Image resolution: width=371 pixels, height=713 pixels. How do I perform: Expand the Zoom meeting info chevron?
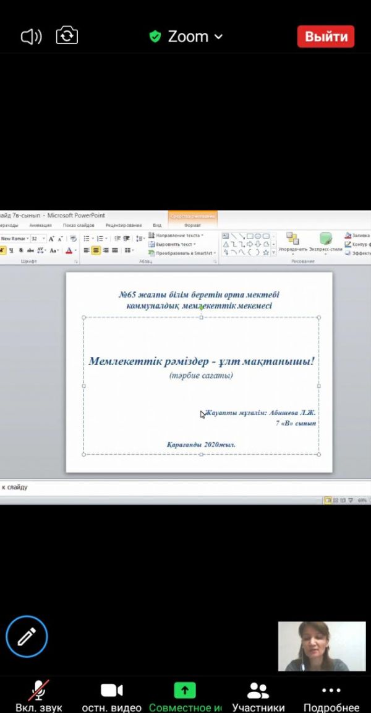218,37
